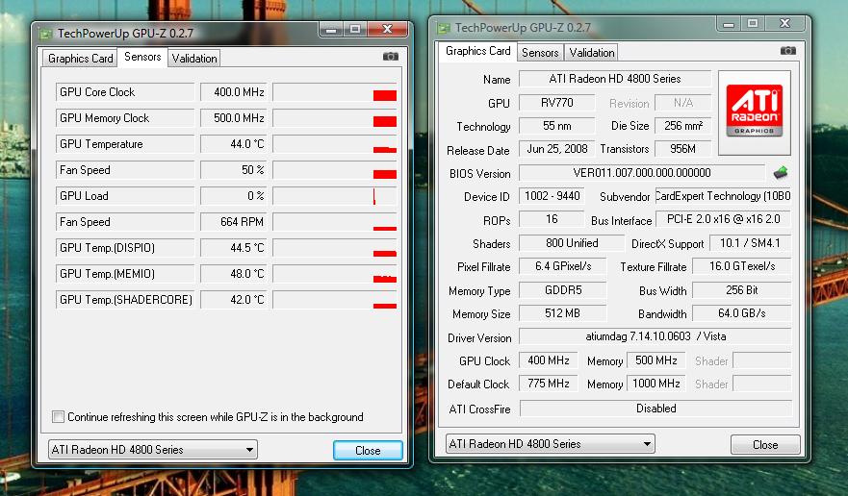Click the 500.0 MHz memory clock value
Viewport: 848px width, 496px height.
click(x=234, y=118)
